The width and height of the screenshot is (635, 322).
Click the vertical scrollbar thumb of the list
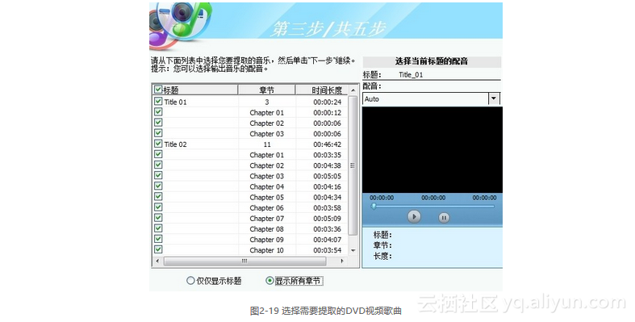(x=353, y=165)
